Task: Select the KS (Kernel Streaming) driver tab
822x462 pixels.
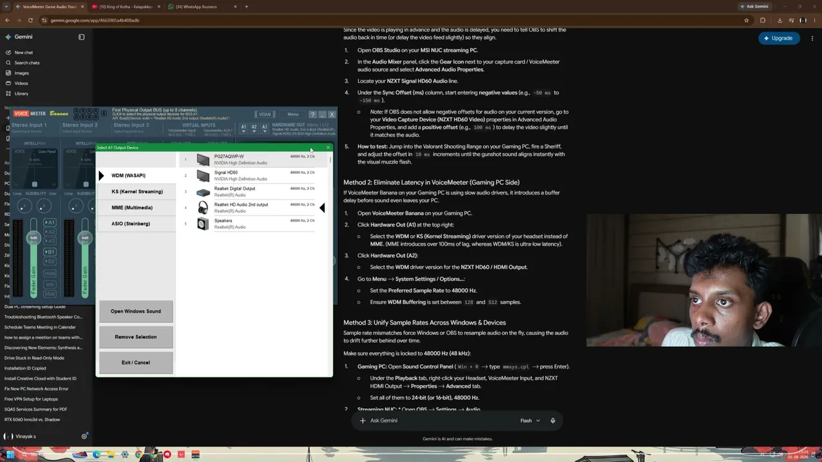Action: coord(136,192)
